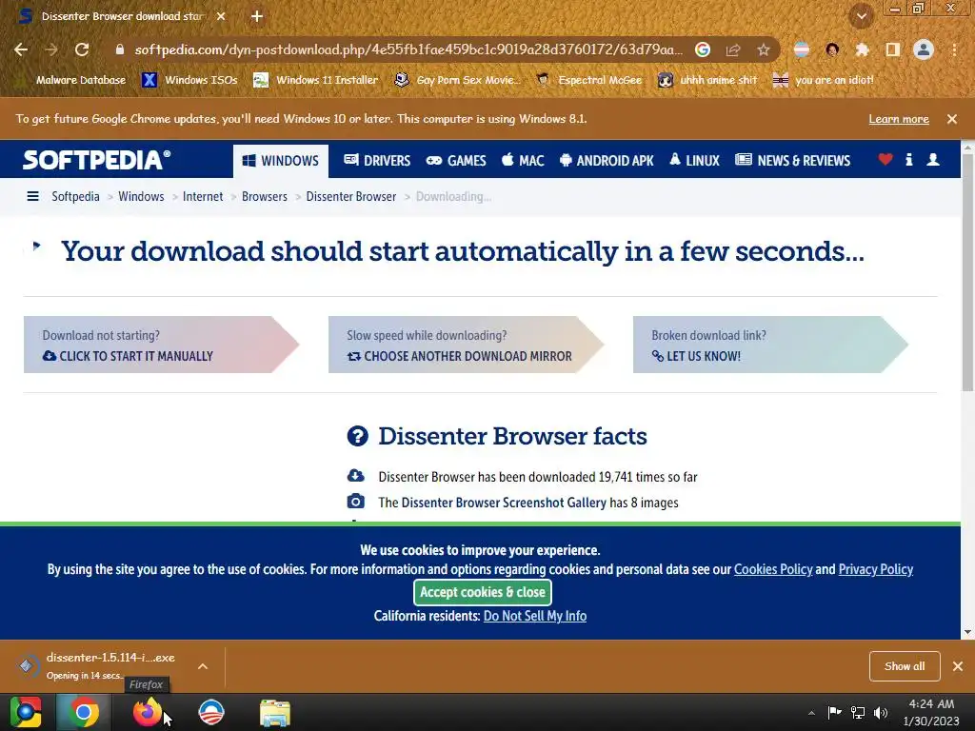Open the Cookies Policy link
This screenshot has width=975, height=731.
tap(773, 569)
